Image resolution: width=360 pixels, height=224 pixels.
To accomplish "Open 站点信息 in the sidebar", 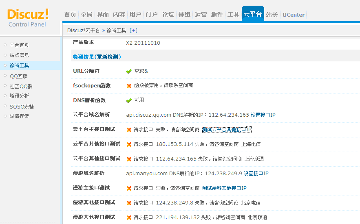I will pyautogui.click(x=19, y=55).
